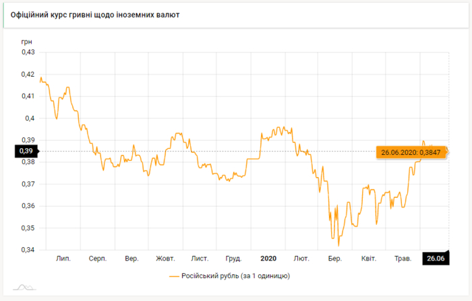The image size is (472, 301).
Task: Click the Бер. month label on x-axis
Action: click(334, 259)
